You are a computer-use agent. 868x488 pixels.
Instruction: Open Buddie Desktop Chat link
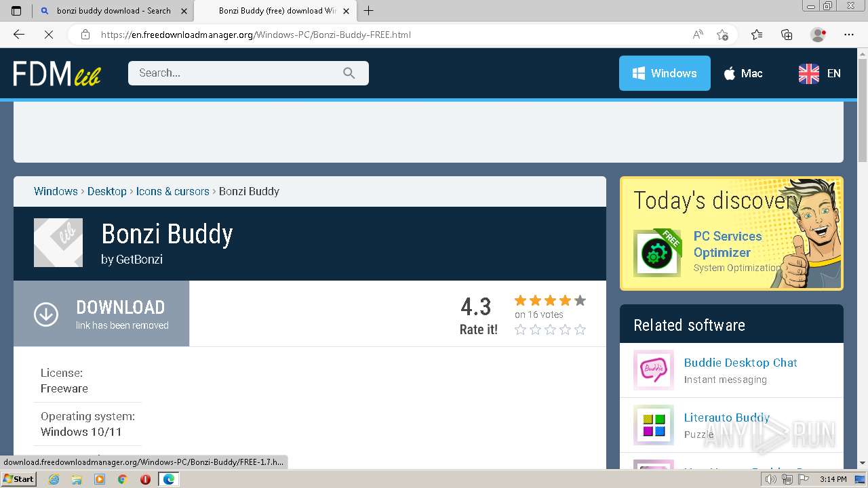(x=741, y=363)
